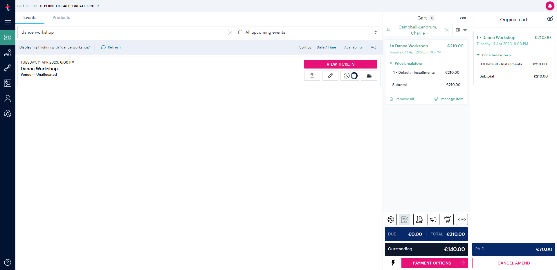The height and width of the screenshot is (270, 557).
Task: Click the order notes clipboard icon
Action: (x=405, y=219)
